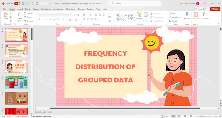
Task: Click the Replace button
Action: coord(174,17)
